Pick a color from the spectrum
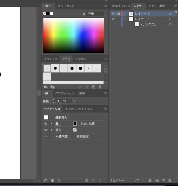The image size is (178, 186). click(x=73, y=35)
